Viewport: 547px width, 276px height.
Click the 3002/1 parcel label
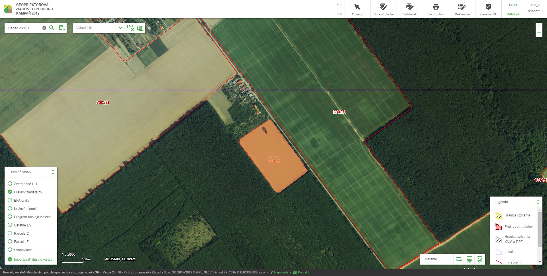(103, 103)
